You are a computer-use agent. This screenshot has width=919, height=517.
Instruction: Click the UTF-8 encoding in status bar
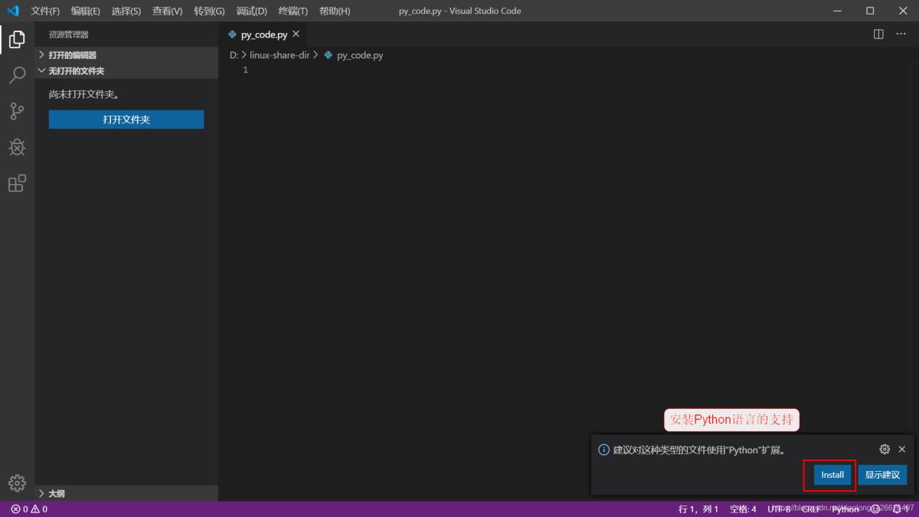(780, 509)
